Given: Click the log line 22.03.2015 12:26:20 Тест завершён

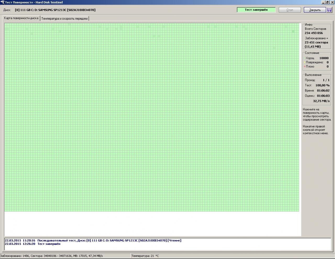Looking at the screenshot, I should coord(32,244).
